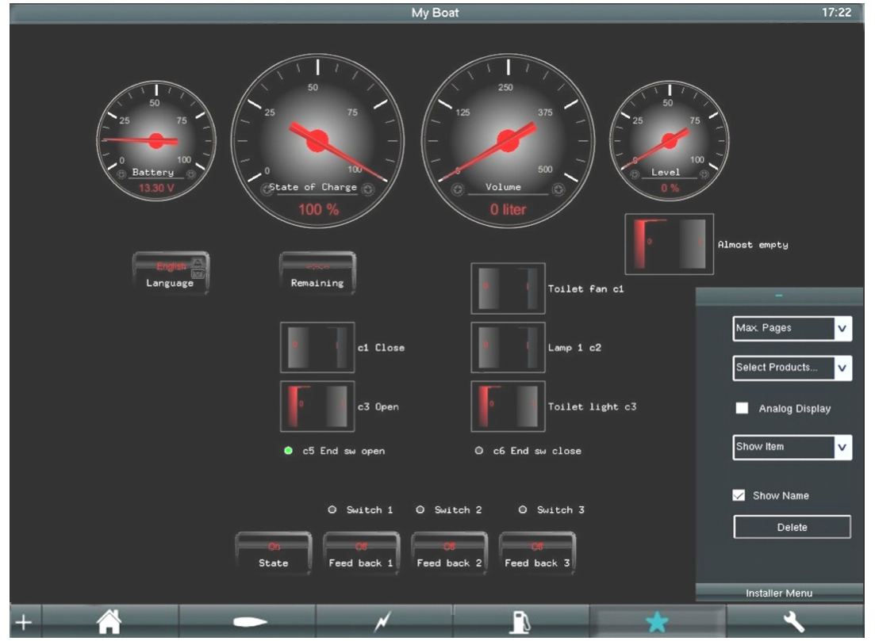Toggle the c3 Open switch

(317, 406)
